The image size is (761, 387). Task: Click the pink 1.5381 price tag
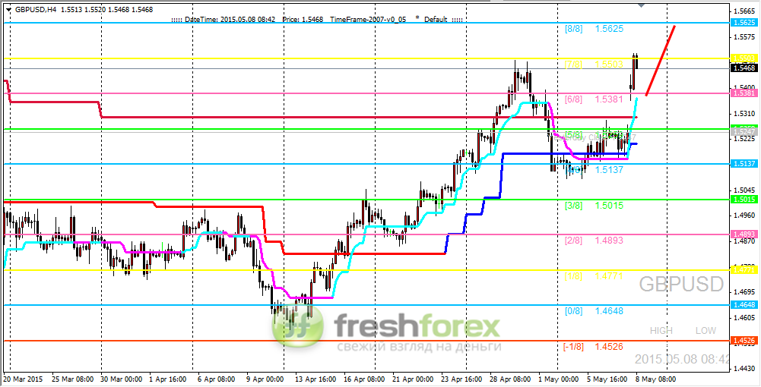tap(745, 93)
